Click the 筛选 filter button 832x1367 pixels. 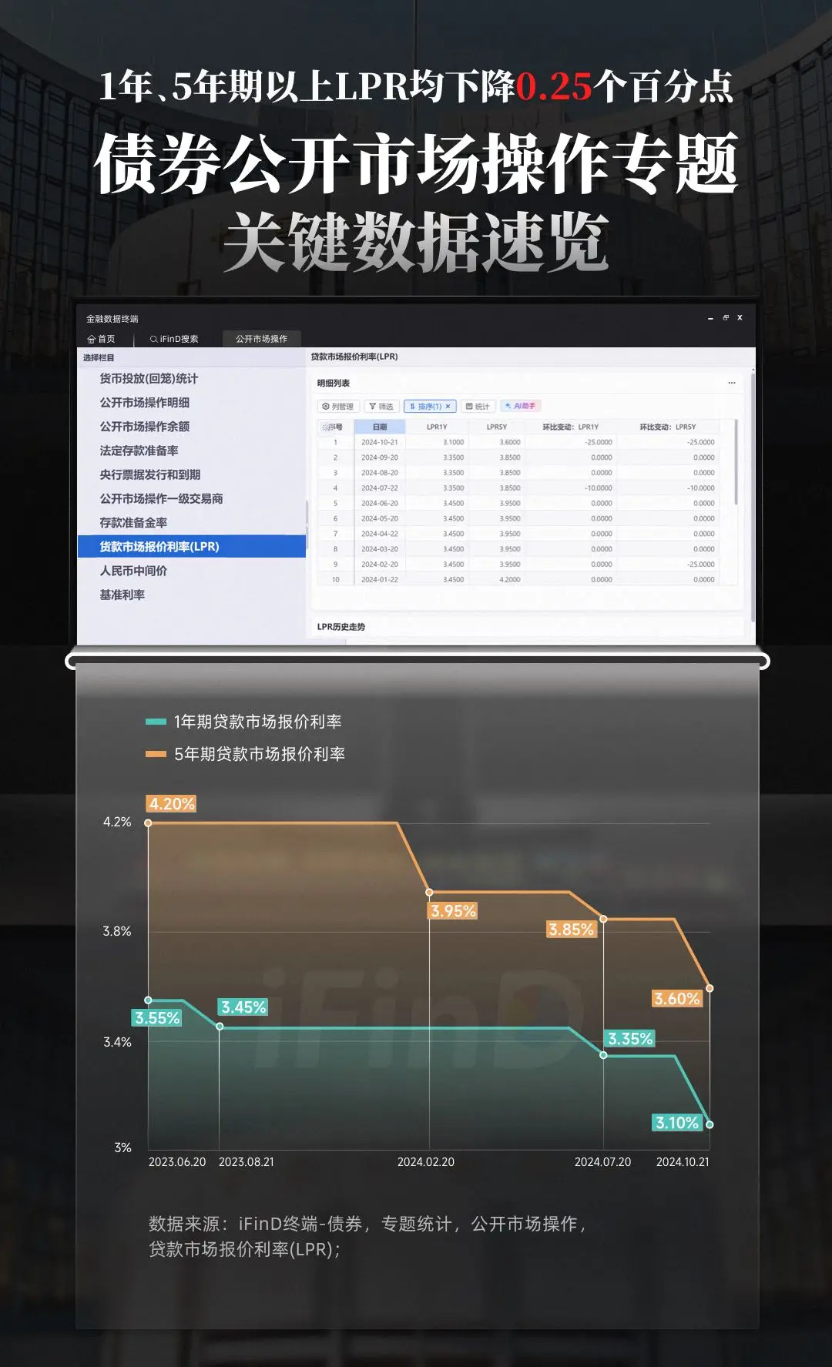(381, 406)
